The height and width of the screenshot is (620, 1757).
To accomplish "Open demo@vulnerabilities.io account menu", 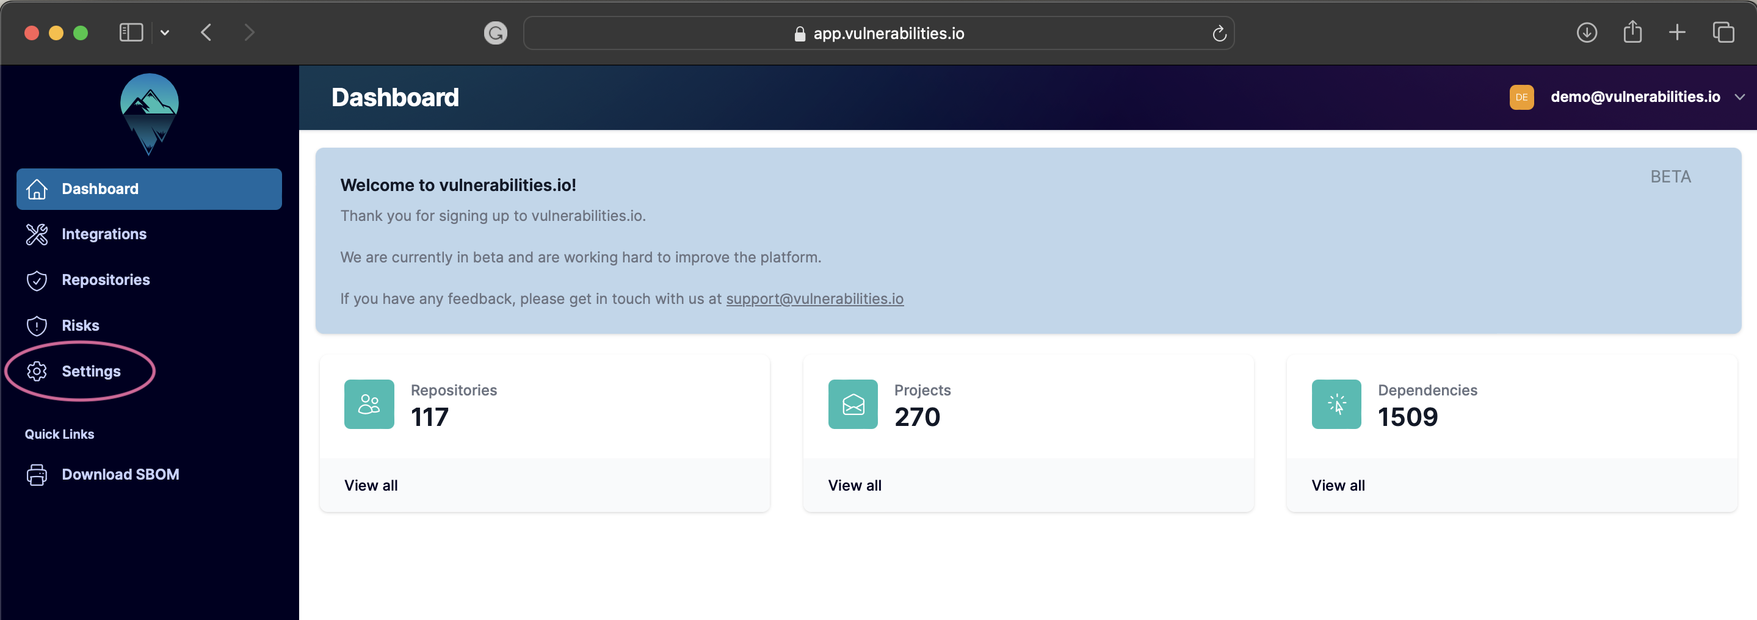I will (1635, 97).
